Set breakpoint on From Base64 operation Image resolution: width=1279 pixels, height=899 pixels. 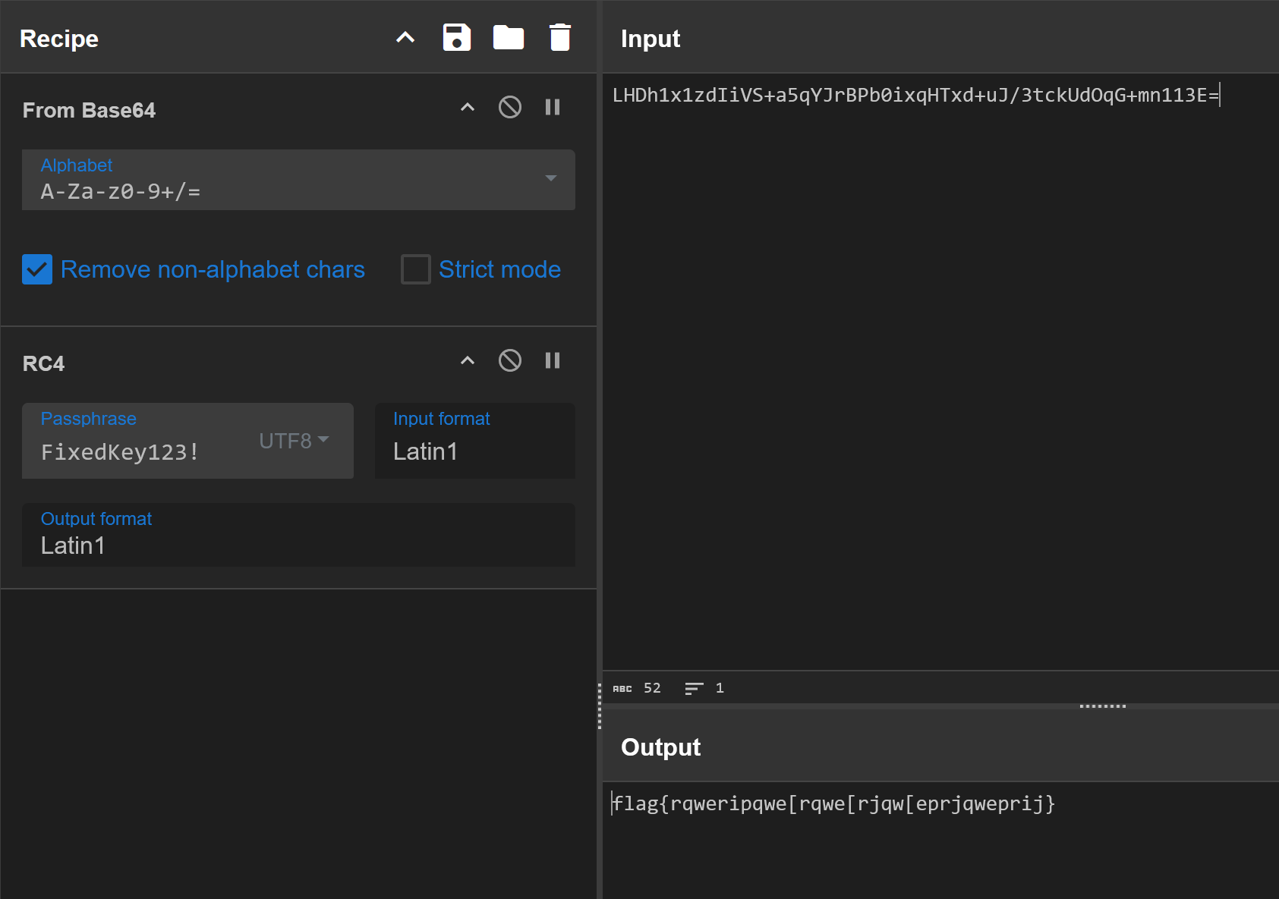553,107
